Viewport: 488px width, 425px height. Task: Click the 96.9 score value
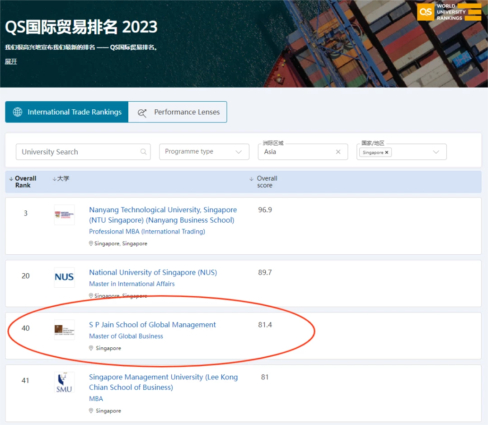pos(265,210)
